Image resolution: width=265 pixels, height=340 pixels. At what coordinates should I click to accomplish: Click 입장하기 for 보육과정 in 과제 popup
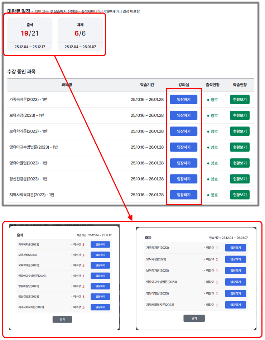coord(235,259)
